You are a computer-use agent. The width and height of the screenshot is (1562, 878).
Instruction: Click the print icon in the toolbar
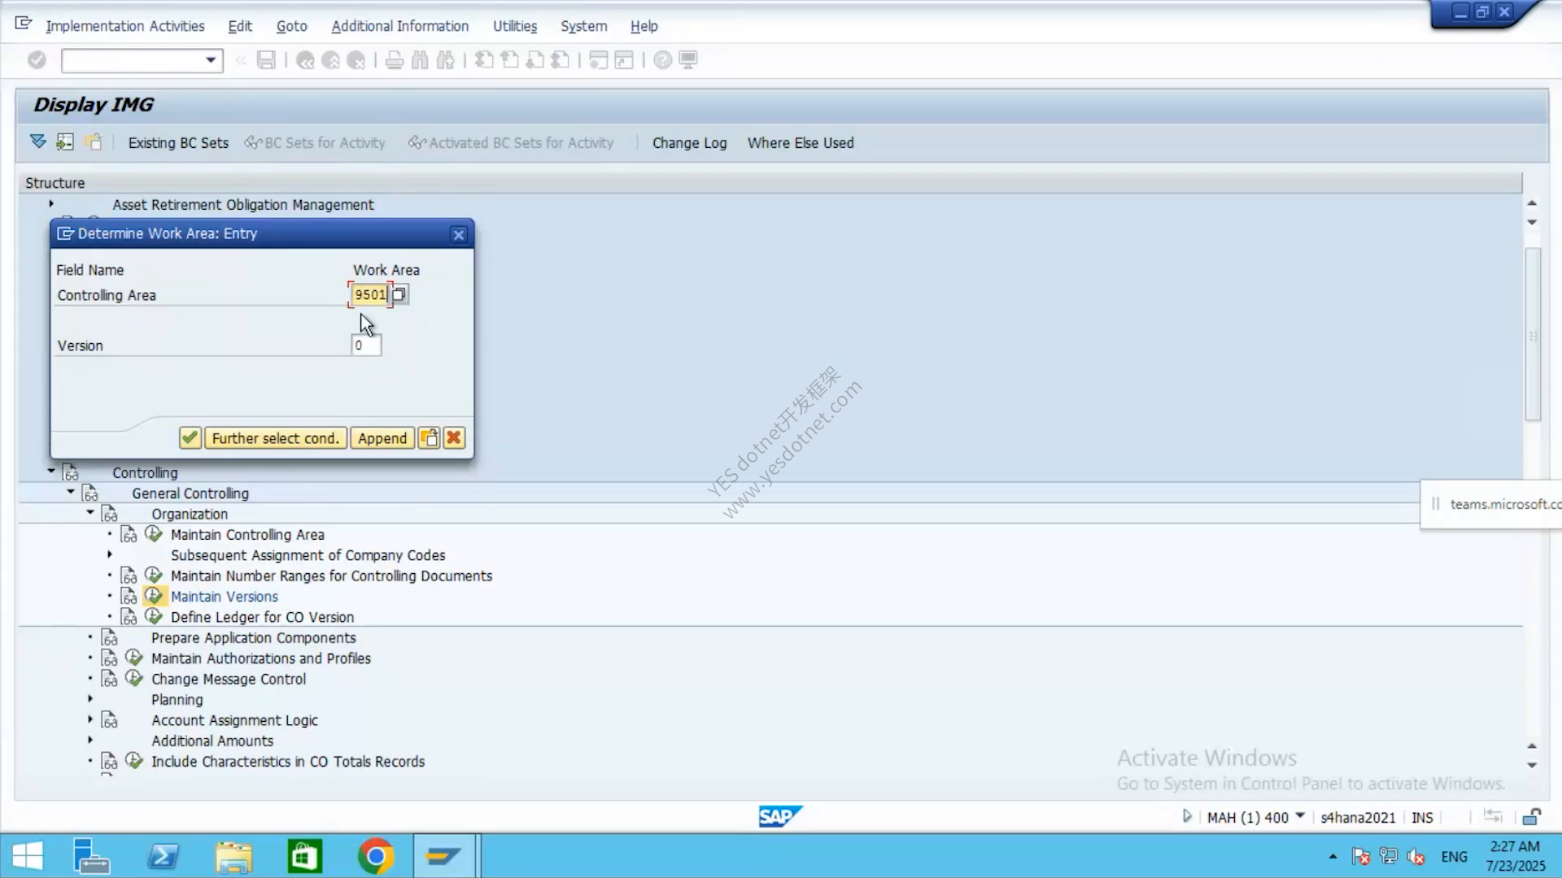click(395, 60)
